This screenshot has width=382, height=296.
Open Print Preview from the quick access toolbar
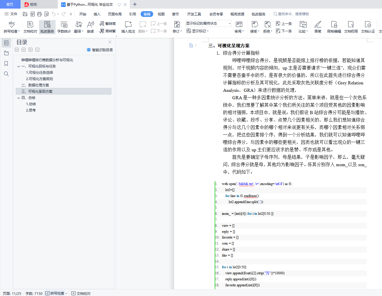[x=47, y=14]
